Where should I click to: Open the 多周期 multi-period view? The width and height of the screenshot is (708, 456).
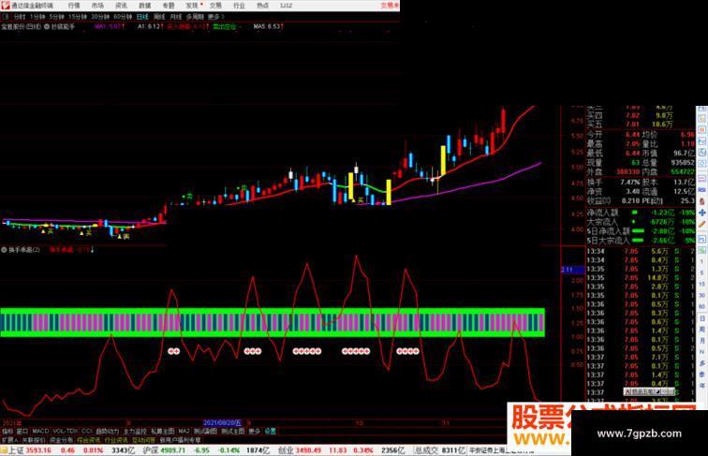tap(195, 17)
